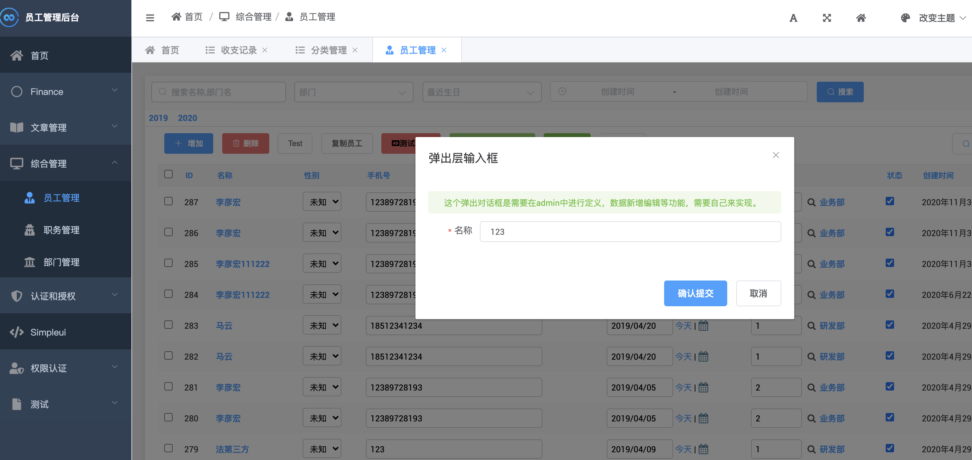Click the icon beside 职务管理
The width and height of the screenshot is (972, 460).
[29, 230]
